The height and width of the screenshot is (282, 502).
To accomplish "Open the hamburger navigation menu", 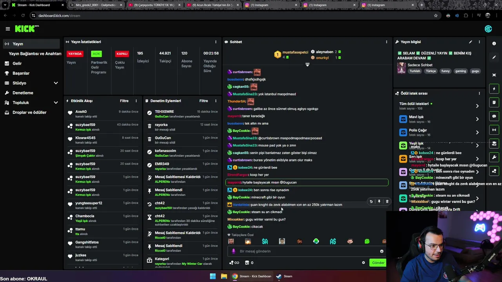I will pos(7,29).
